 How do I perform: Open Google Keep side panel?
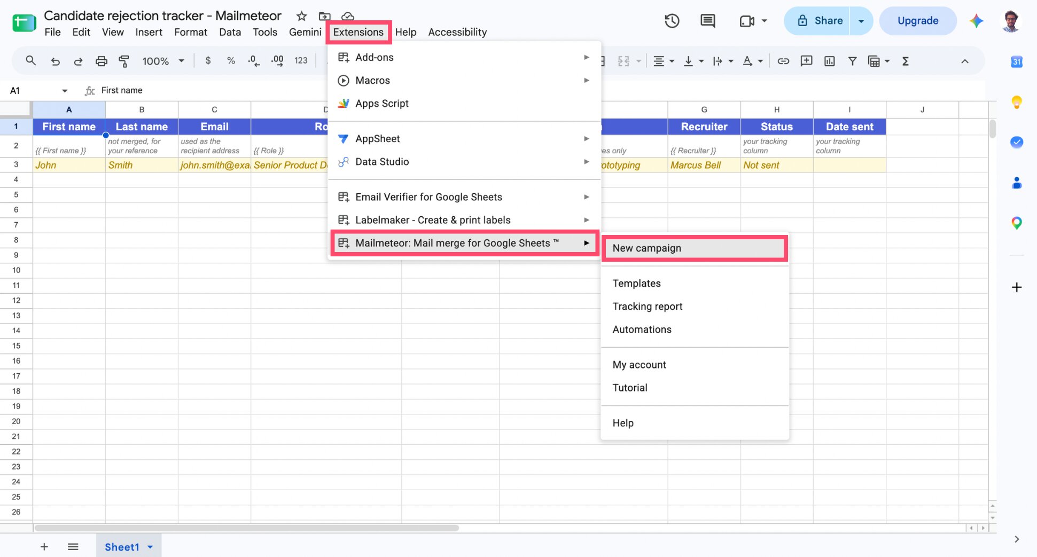[x=1016, y=102]
